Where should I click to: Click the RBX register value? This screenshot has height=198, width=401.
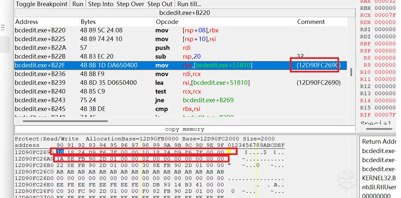(385, 8)
